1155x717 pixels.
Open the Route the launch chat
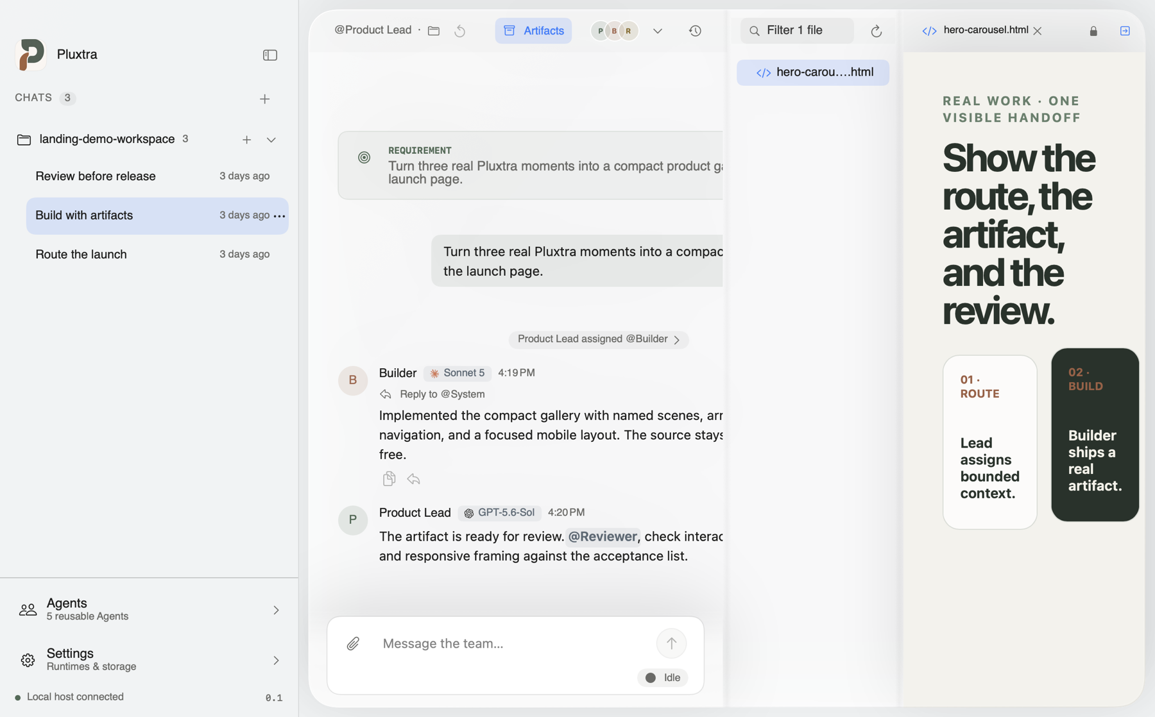point(157,255)
